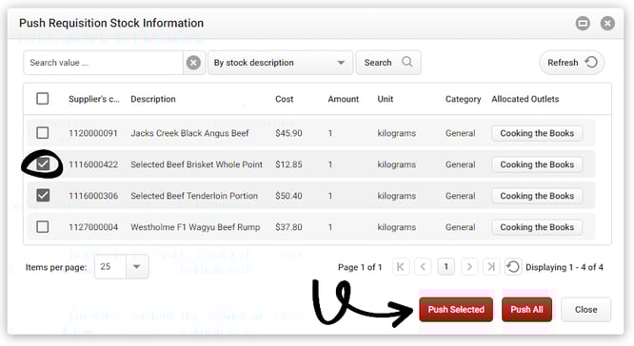Reload grid via pager refresh icon

click(x=513, y=267)
